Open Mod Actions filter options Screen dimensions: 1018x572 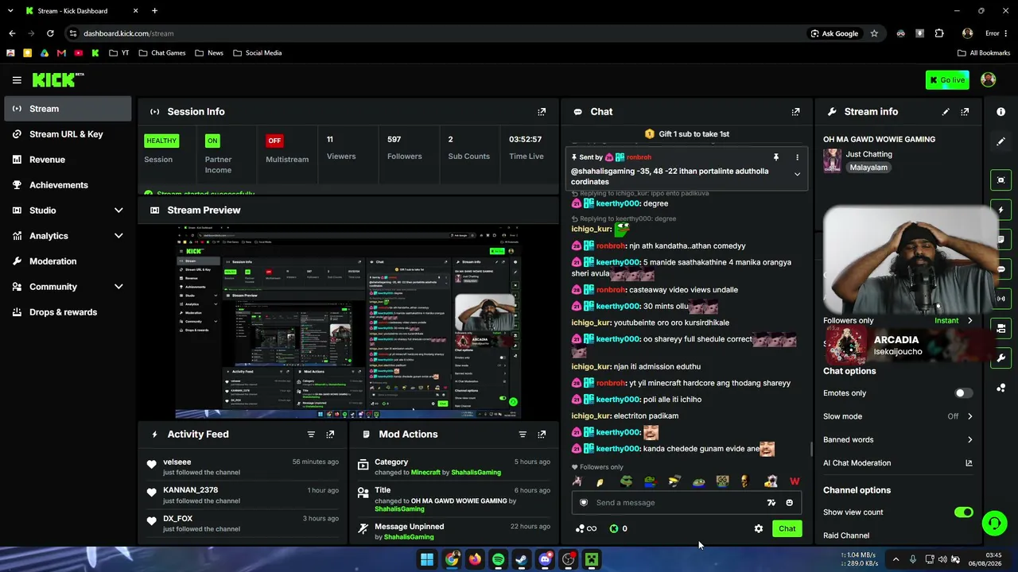[x=523, y=435]
